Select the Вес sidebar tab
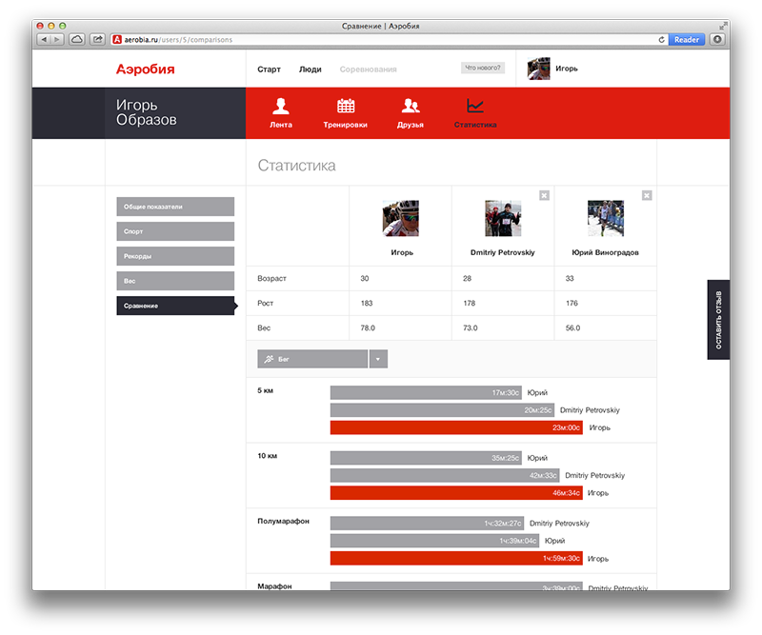This screenshot has height=635, width=762. [175, 281]
